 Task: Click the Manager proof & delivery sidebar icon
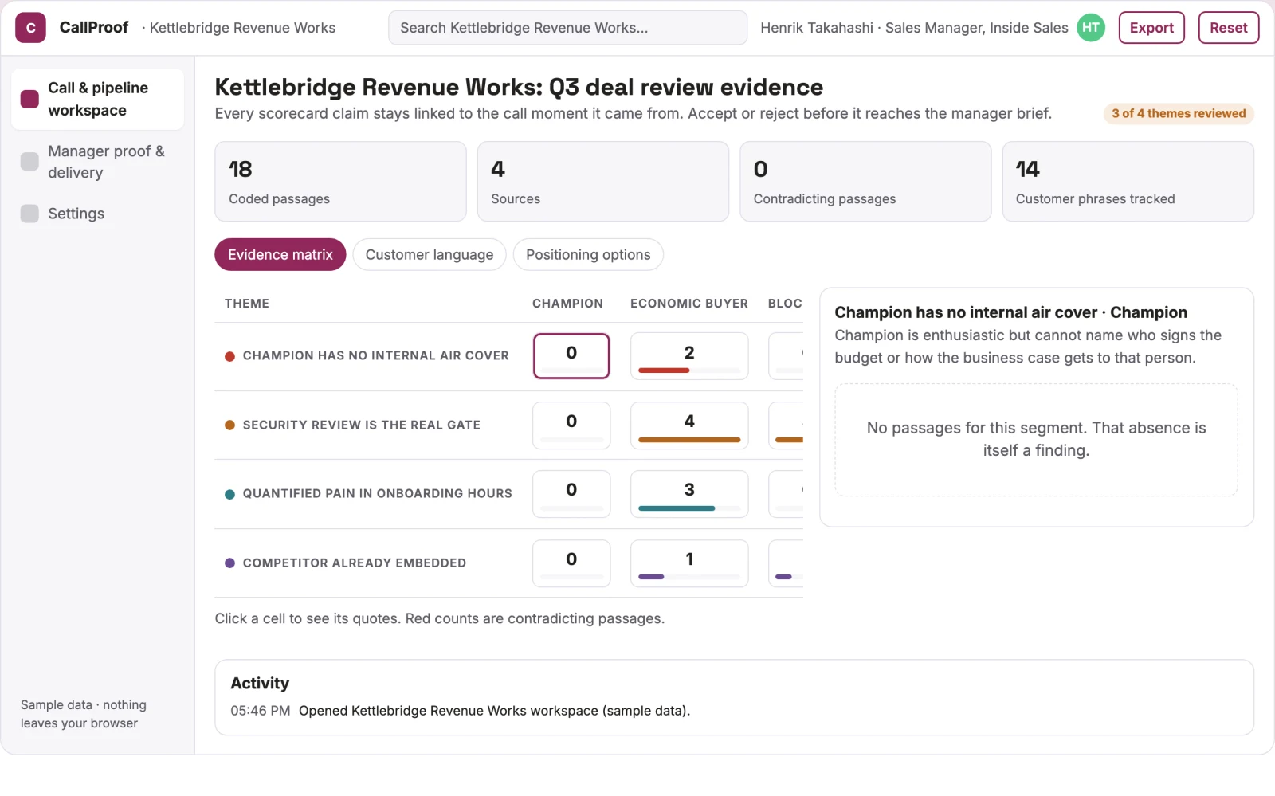coord(29,162)
